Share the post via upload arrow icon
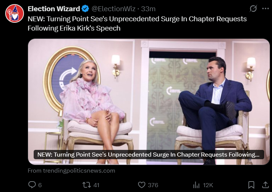This screenshot has width=272, height=192. click(265, 185)
